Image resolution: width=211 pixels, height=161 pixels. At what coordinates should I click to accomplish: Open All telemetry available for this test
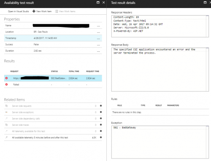pos(53,131)
